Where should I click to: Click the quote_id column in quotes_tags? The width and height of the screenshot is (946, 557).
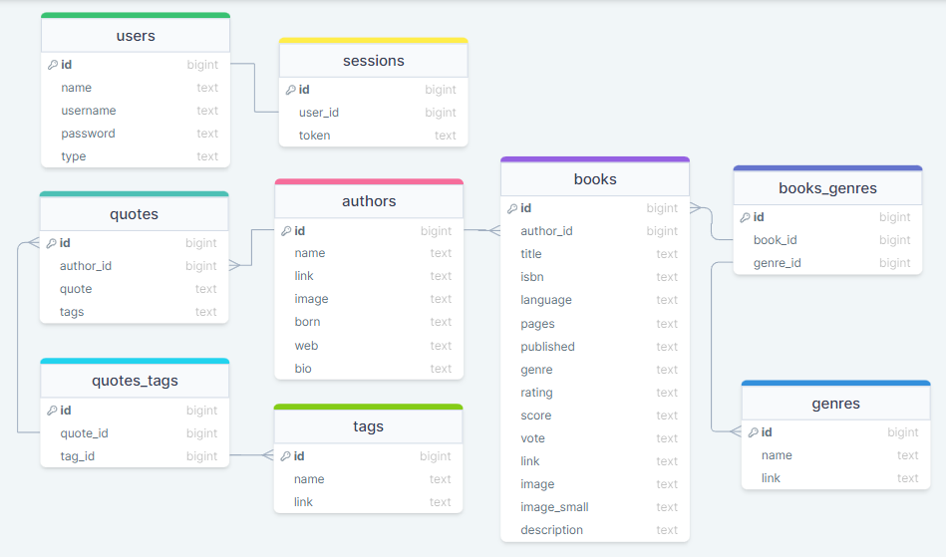point(135,433)
